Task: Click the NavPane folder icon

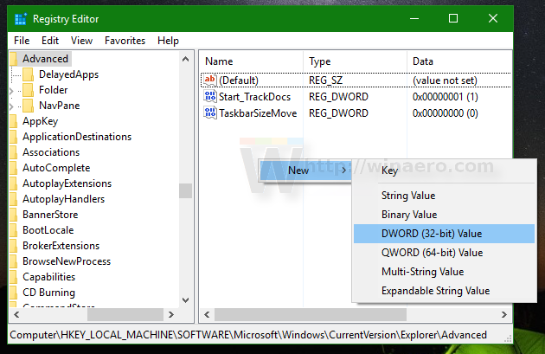Action: click(29, 106)
